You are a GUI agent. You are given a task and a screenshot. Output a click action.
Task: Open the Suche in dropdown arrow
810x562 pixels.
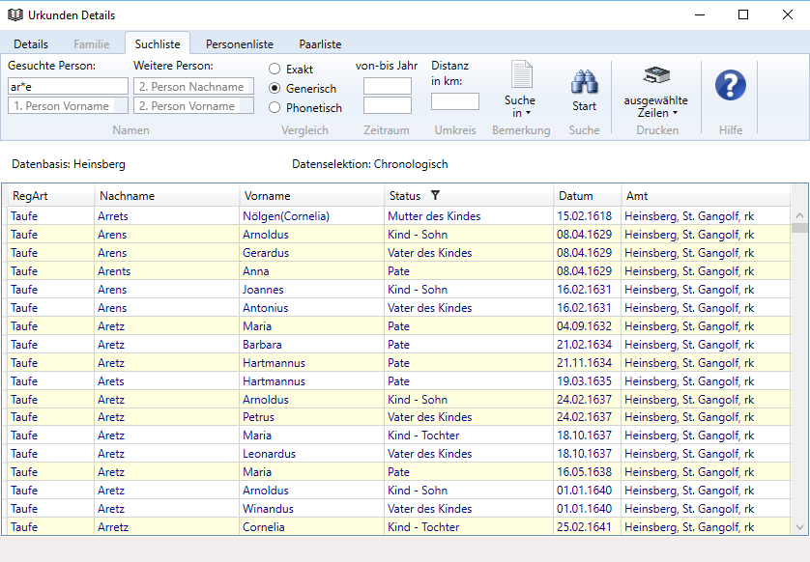pyautogui.click(x=529, y=114)
